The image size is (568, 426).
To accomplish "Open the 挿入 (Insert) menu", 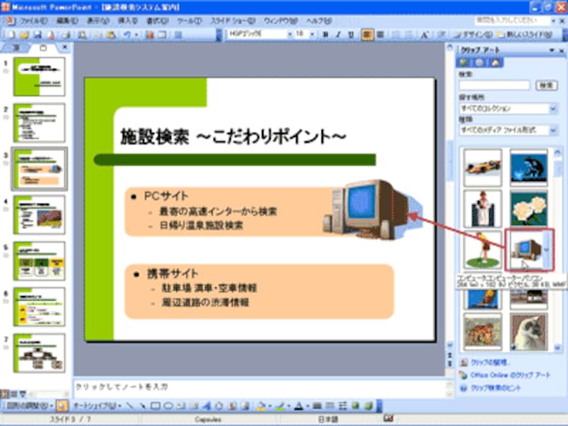I will pos(128,21).
